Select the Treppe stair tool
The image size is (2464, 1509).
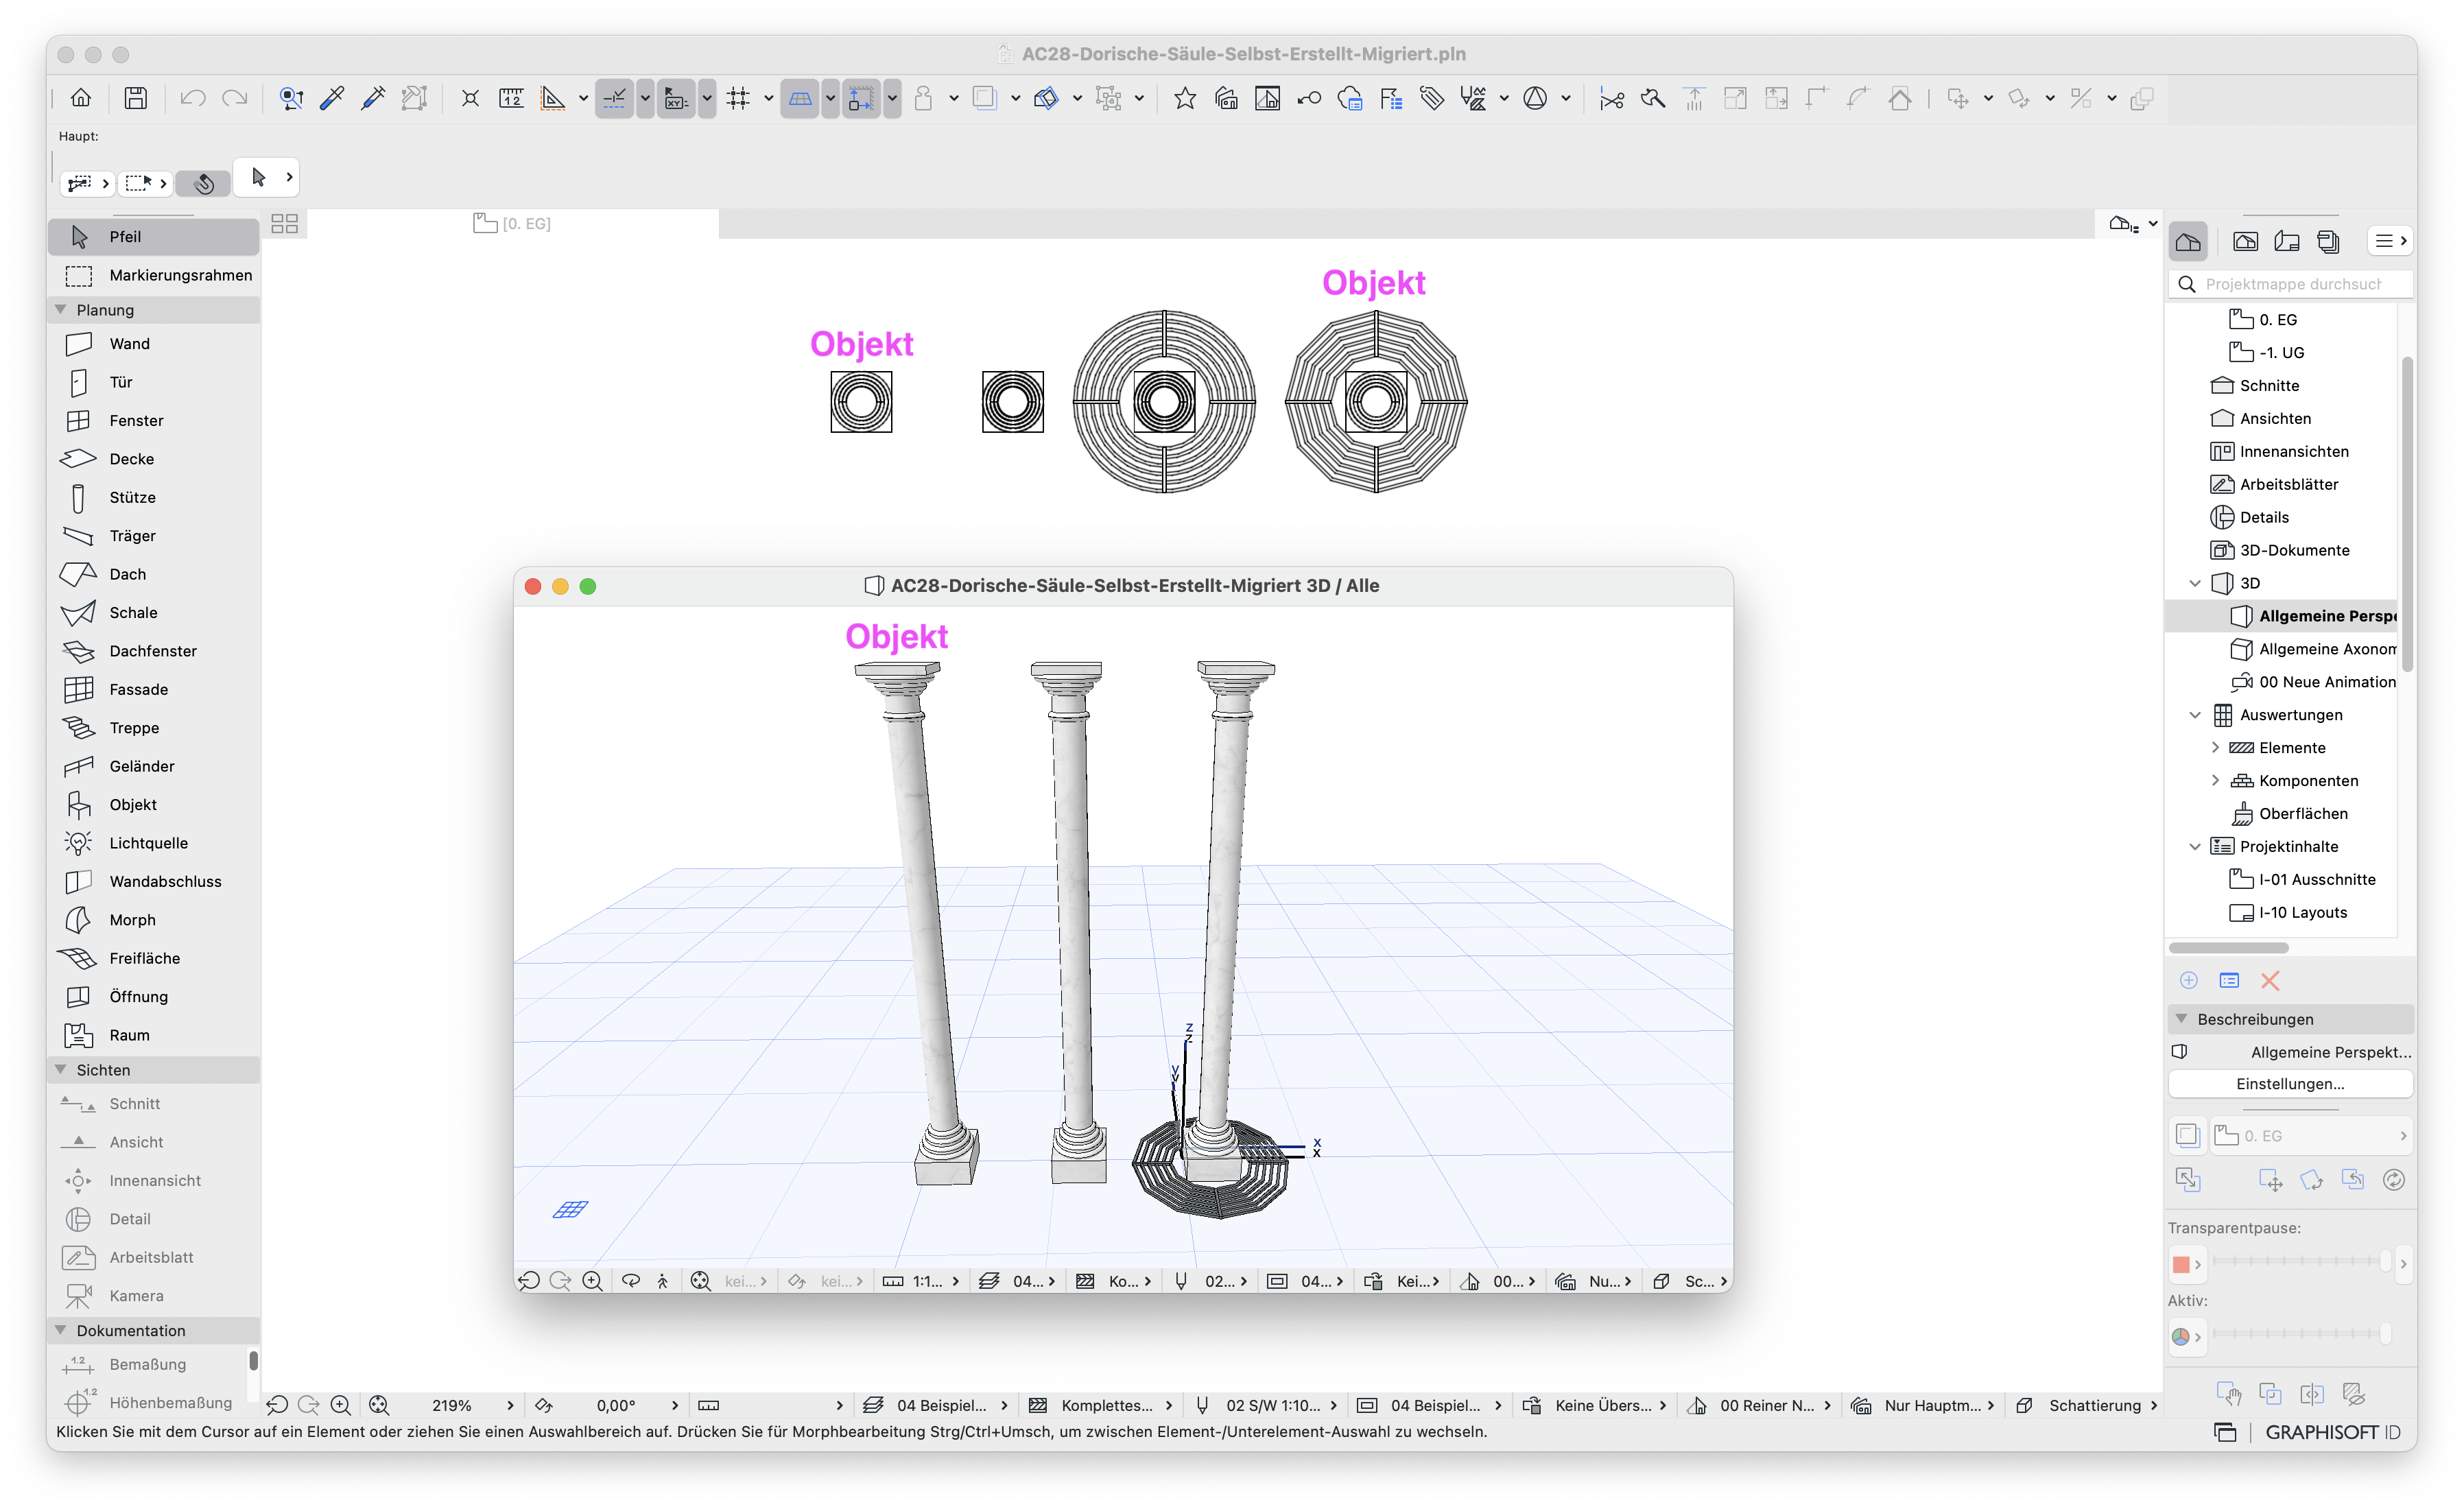(154, 727)
